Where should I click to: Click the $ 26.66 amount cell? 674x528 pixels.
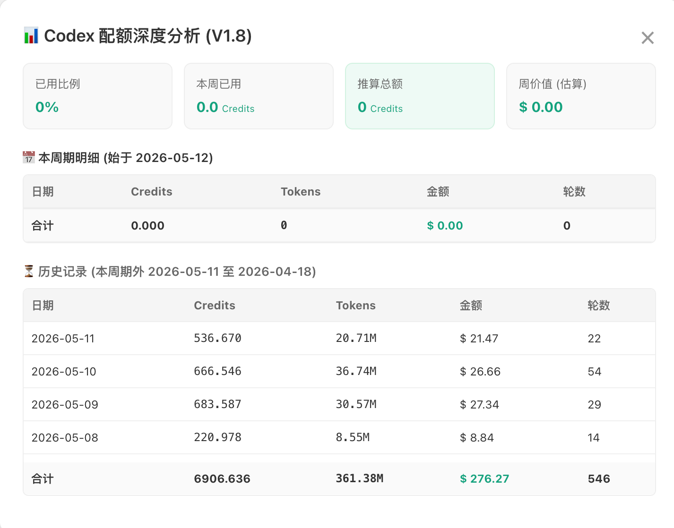tap(480, 372)
